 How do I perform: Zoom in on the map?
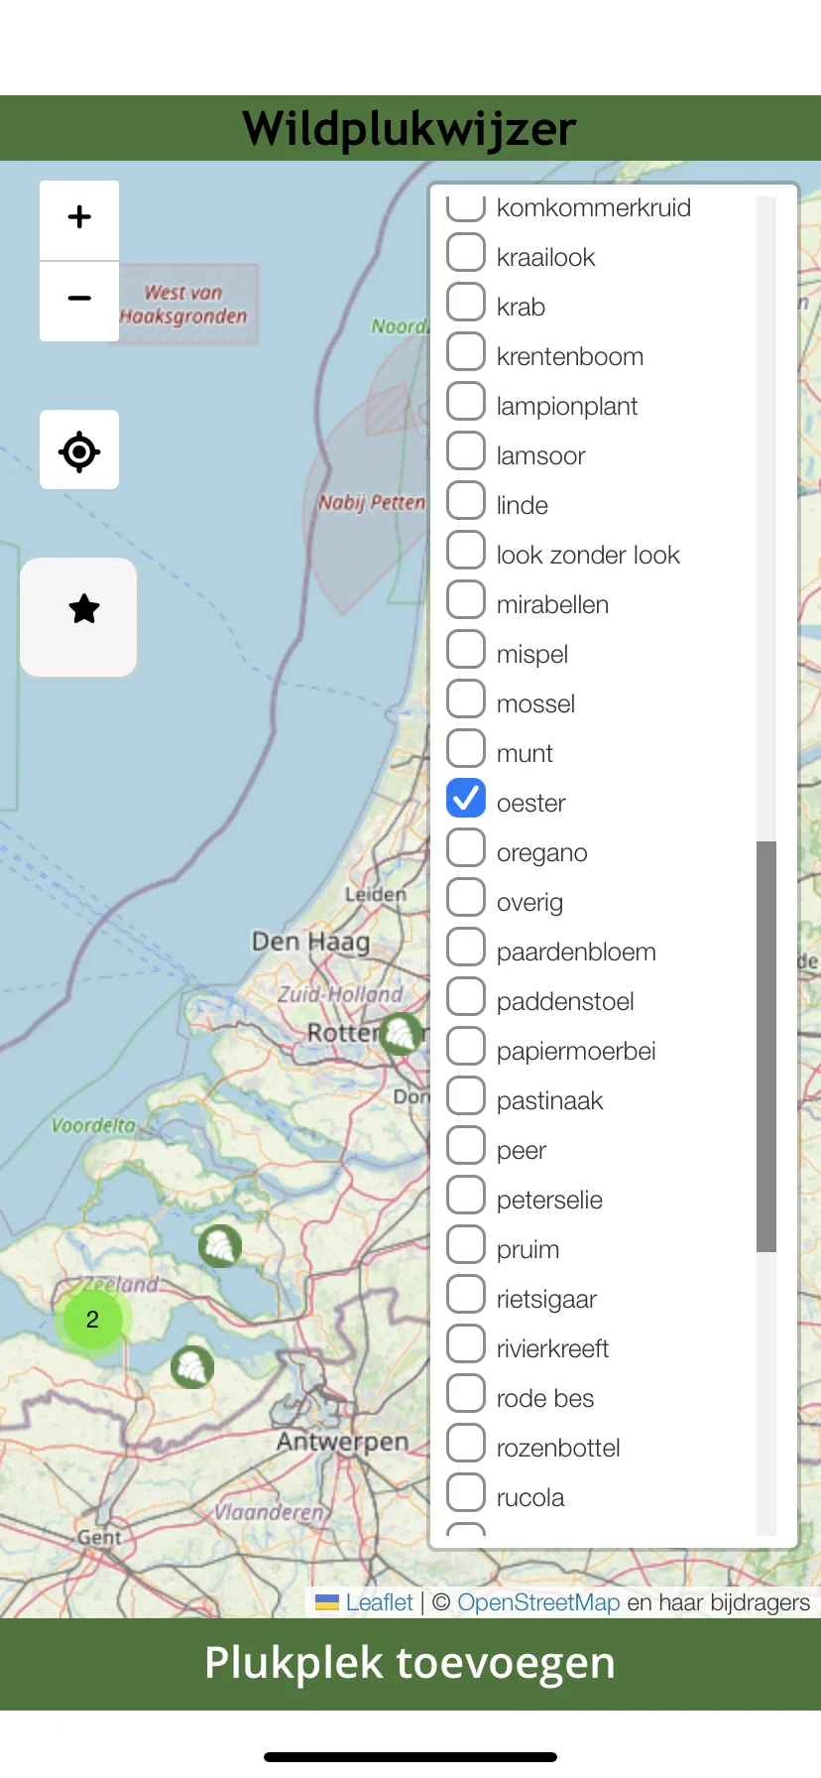79,220
